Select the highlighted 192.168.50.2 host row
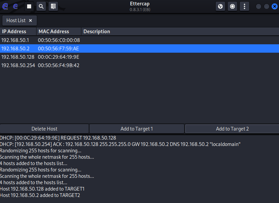 [x=139, y=48]
